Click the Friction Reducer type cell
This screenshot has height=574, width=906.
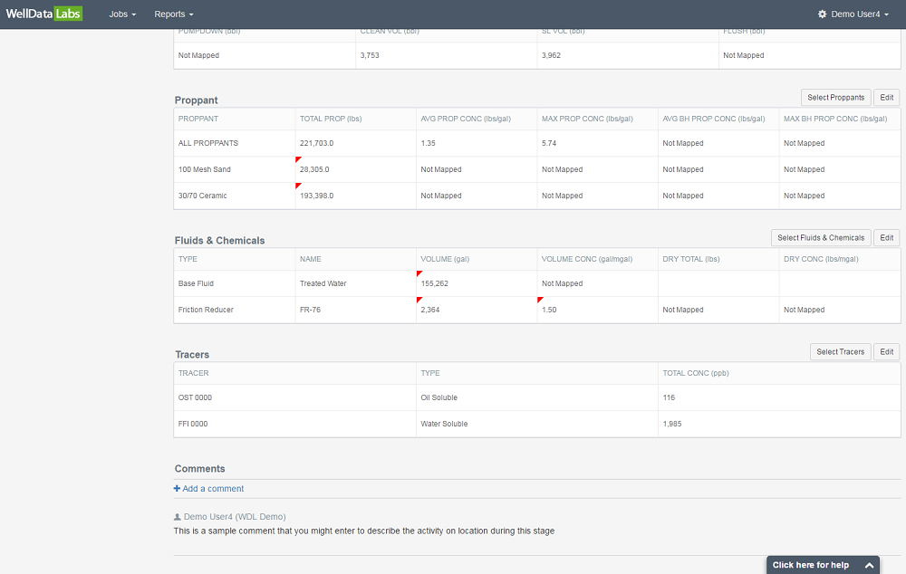206,311
